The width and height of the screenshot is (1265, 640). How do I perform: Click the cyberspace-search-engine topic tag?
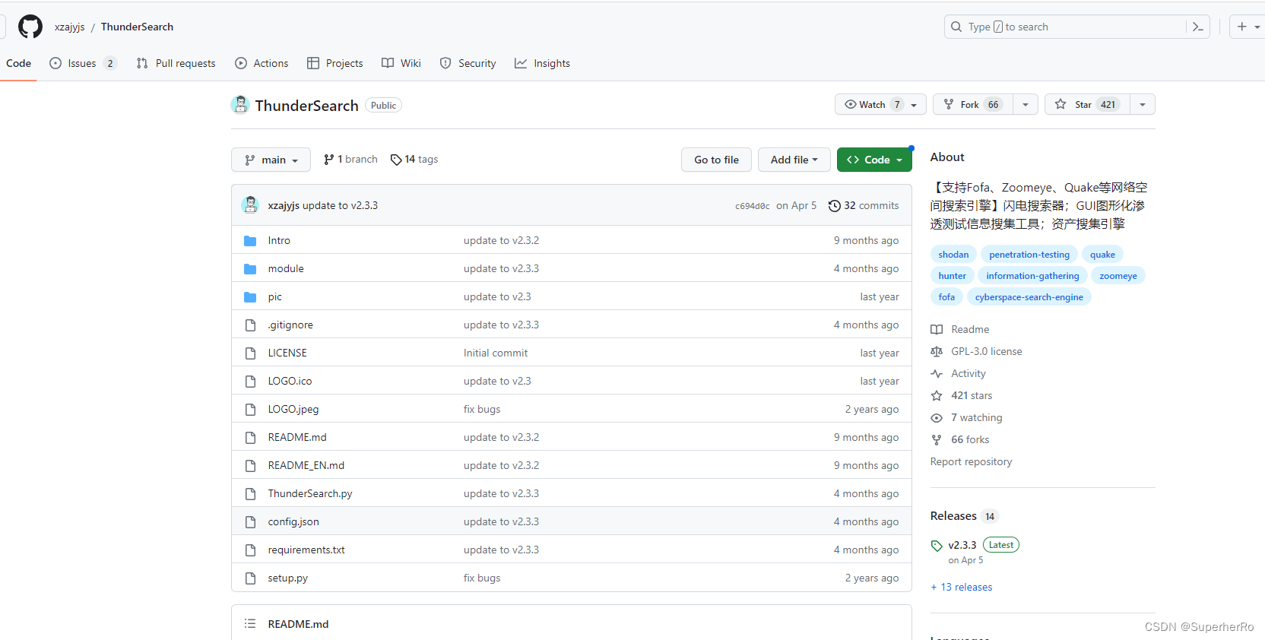tap(1029, 297)
